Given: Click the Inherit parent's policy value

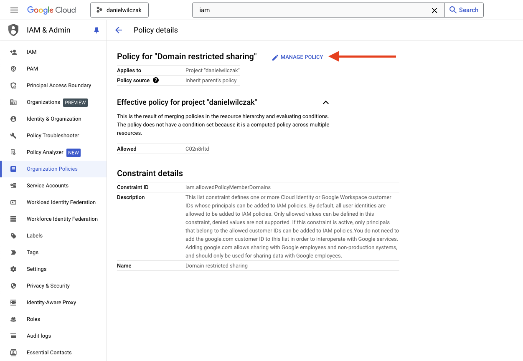Looking at the screenshot, I should [x=211, y=81].
